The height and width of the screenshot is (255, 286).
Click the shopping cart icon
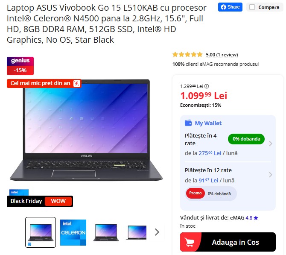point(189,242)
